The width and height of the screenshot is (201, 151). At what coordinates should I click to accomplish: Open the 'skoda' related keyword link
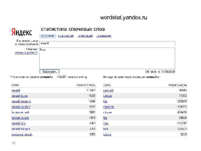click(107, 135)
